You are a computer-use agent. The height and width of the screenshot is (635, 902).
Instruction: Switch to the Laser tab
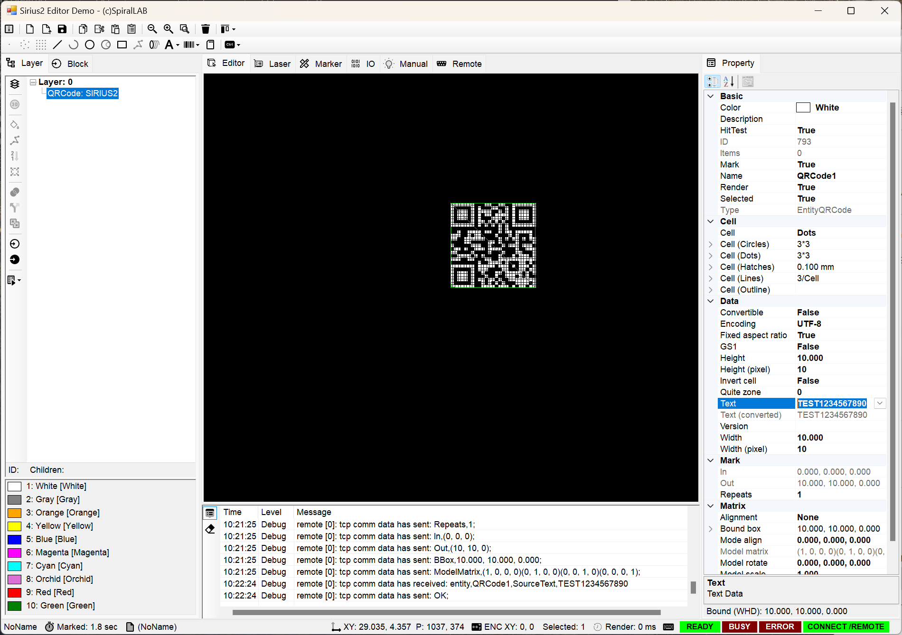[x=272, y=64]
